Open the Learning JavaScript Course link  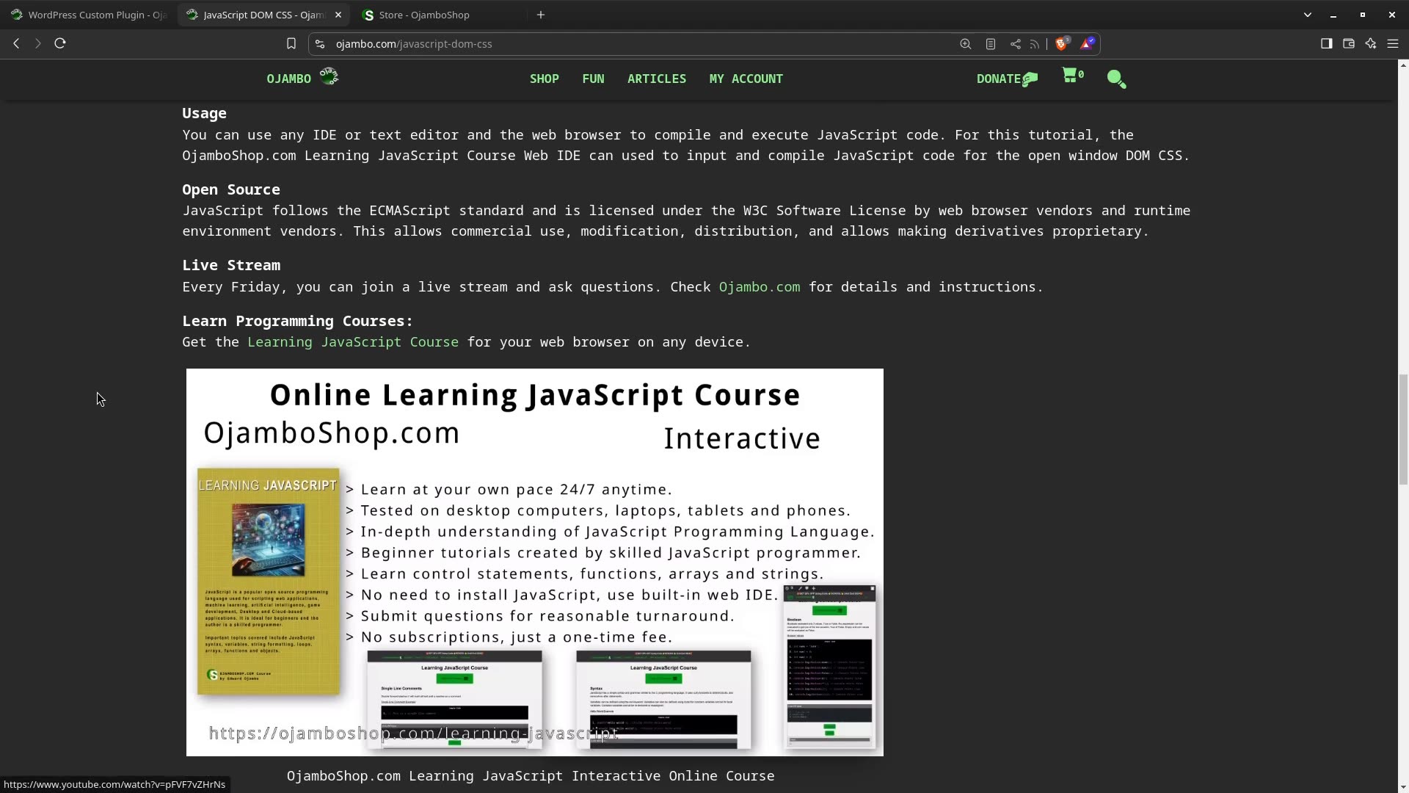click(x=352, y=342)
